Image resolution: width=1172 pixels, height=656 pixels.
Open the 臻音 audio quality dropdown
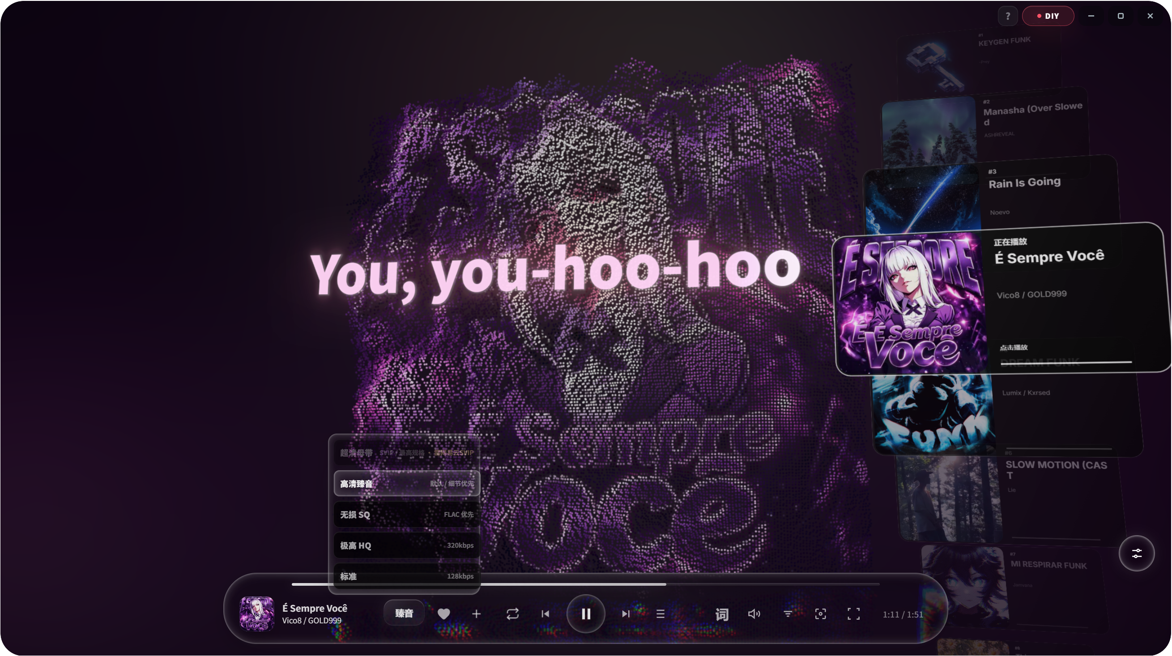tap(404, 613)
